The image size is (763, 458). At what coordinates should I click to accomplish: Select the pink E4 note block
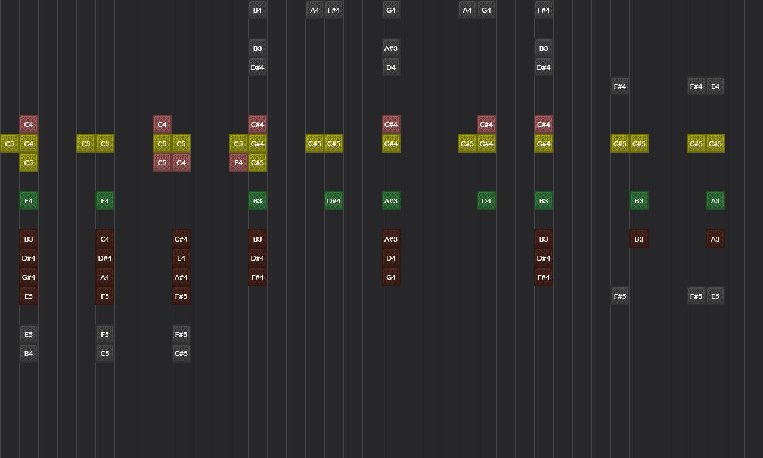pyautogui.click(x=238, y=163)
